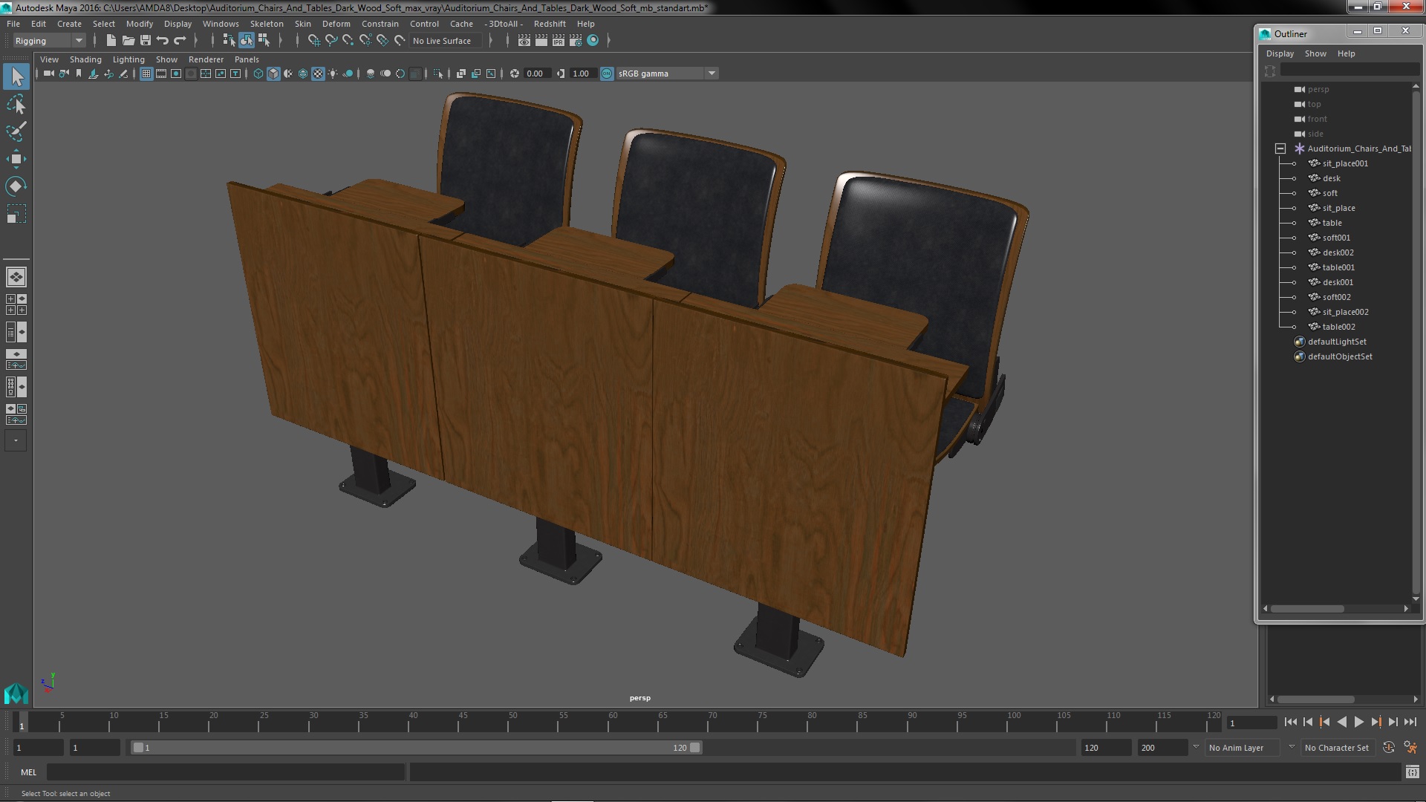
Task: Activate the Lasso select tool
Action: pyautogui.click(x=16, y=105)
